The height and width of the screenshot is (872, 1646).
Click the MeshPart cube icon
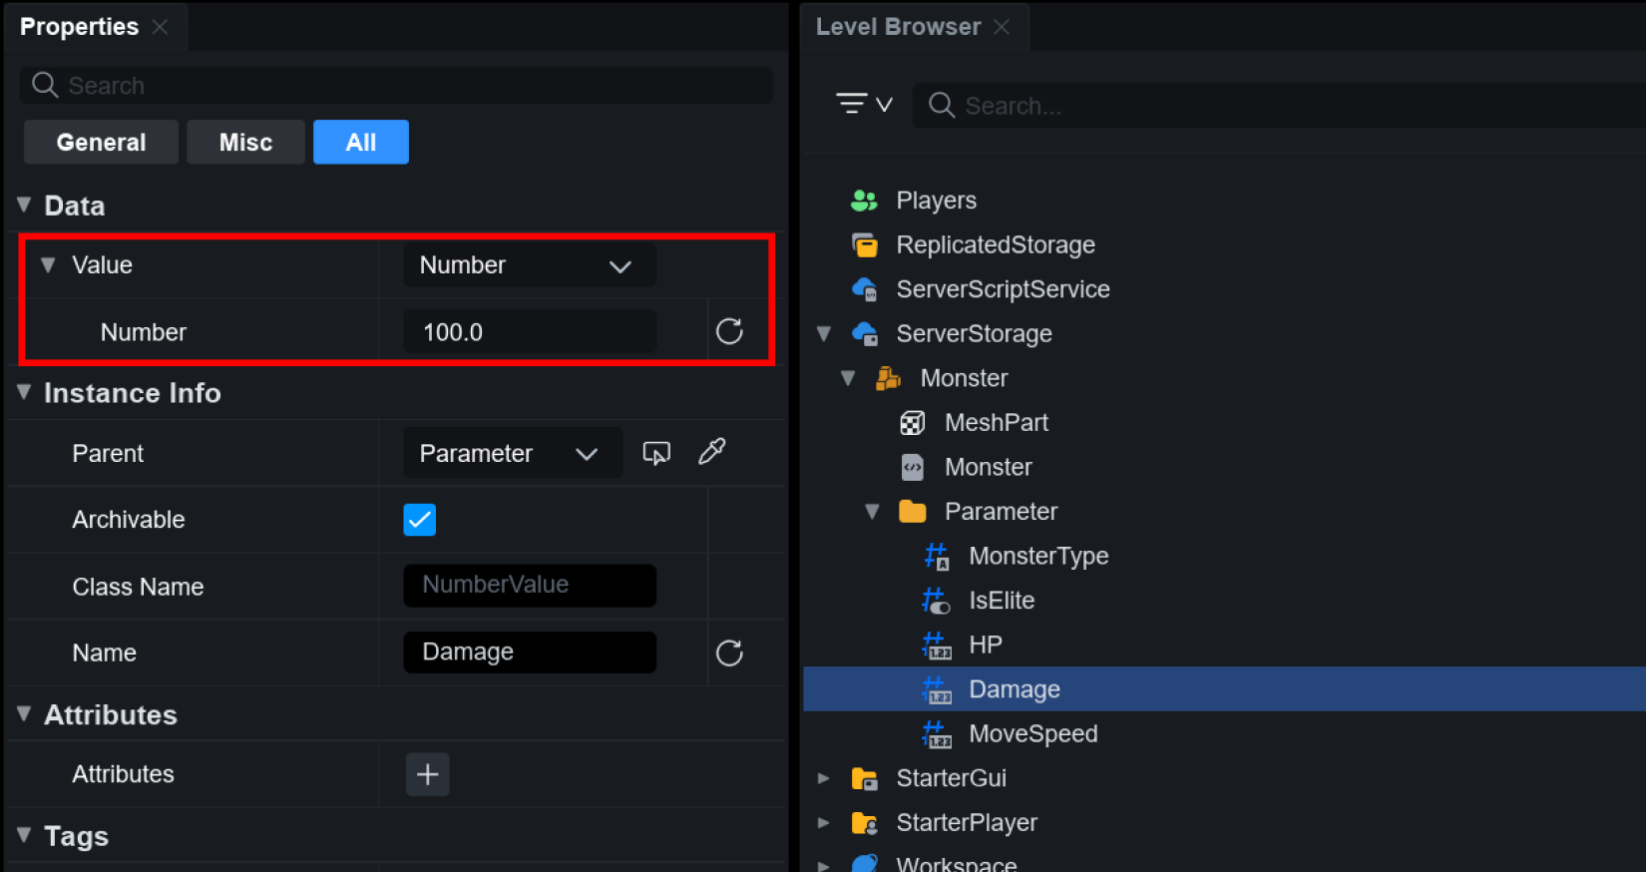(x=912, y=423)
